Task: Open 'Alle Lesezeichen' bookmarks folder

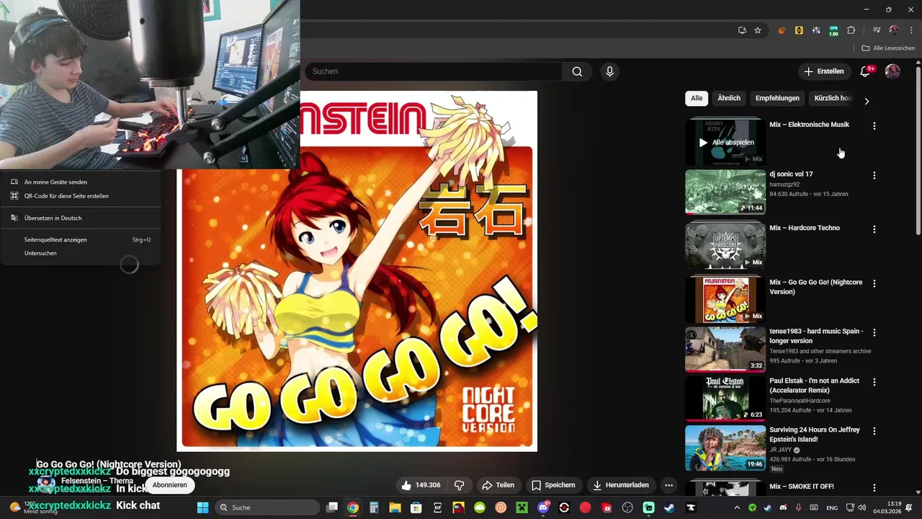Action: click(888, 48)
